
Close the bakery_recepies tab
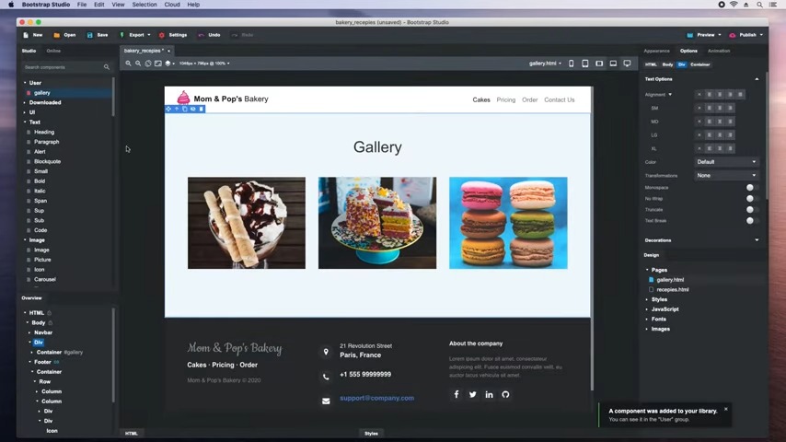[x=169, y=51]
